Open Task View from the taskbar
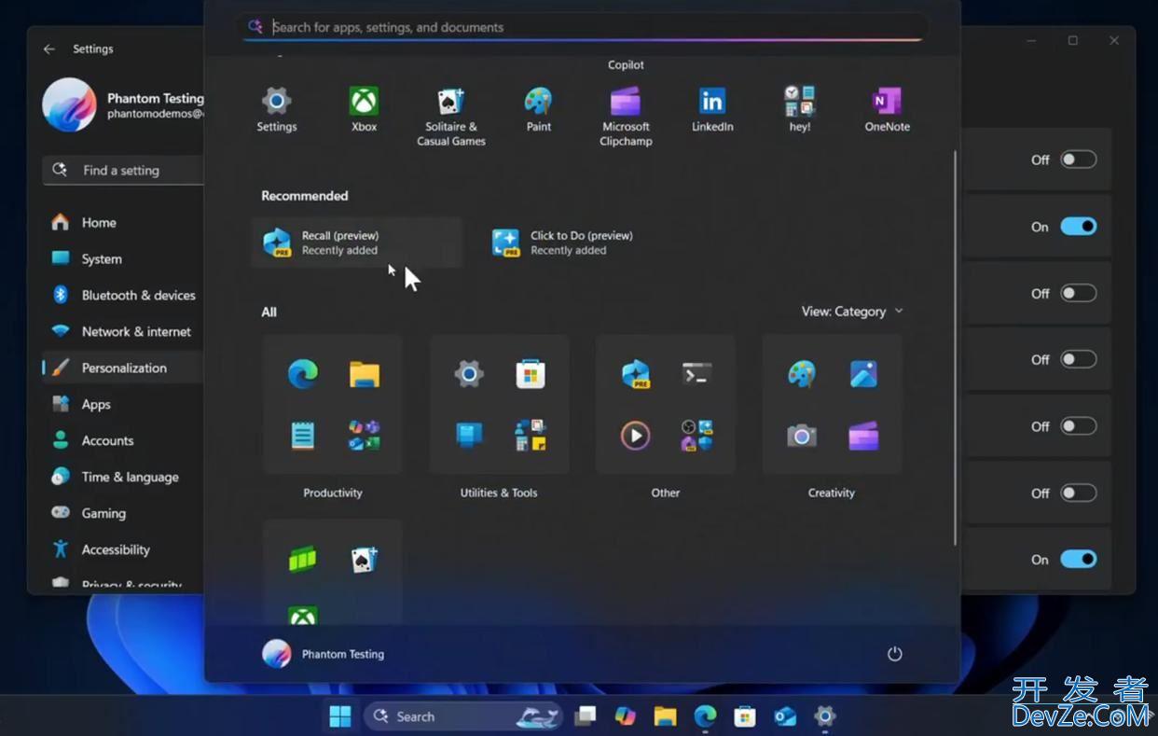The height and width of the screenshot is (736, 1158). 585,716
